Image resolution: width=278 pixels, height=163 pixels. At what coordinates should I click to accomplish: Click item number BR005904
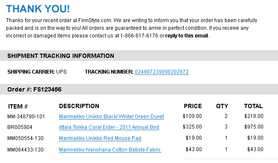[x=20, y=127]
